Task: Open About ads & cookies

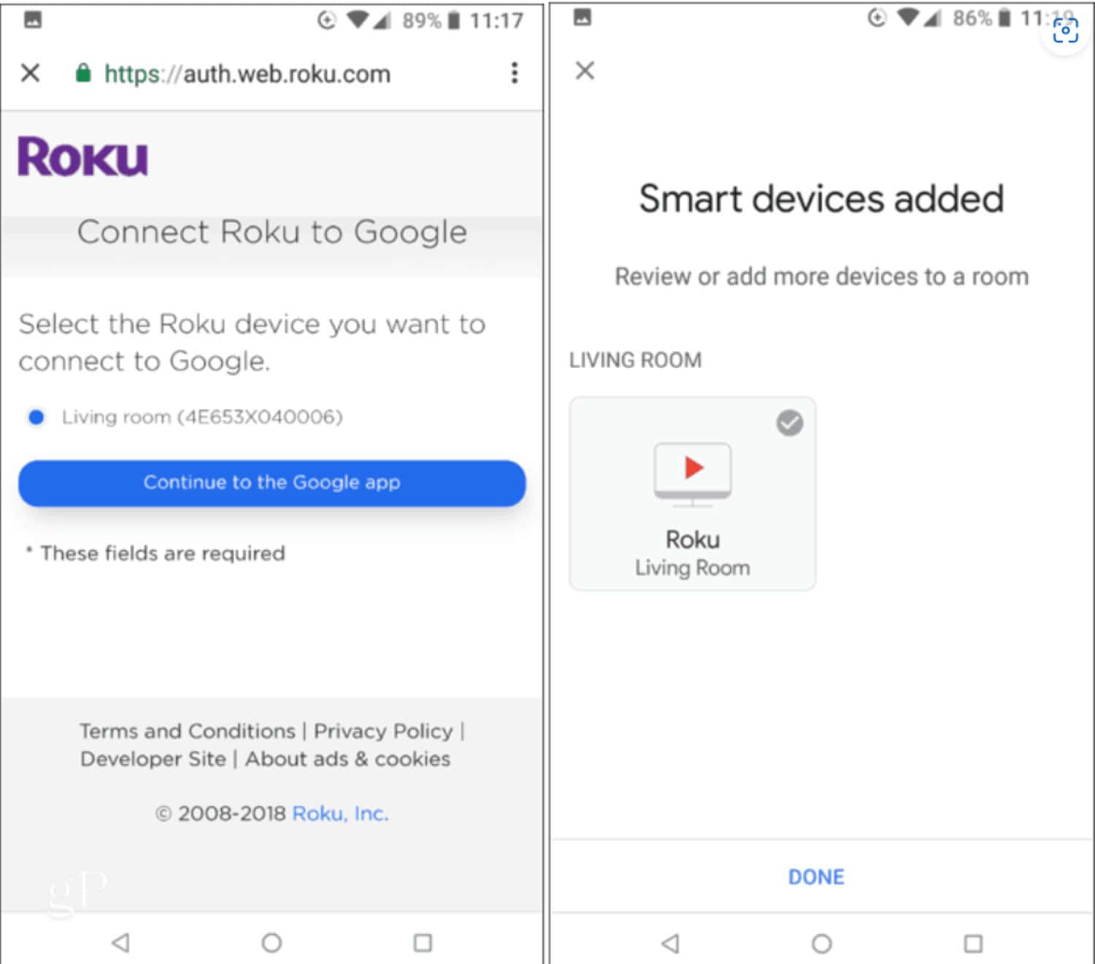Action: click(347, 759)
